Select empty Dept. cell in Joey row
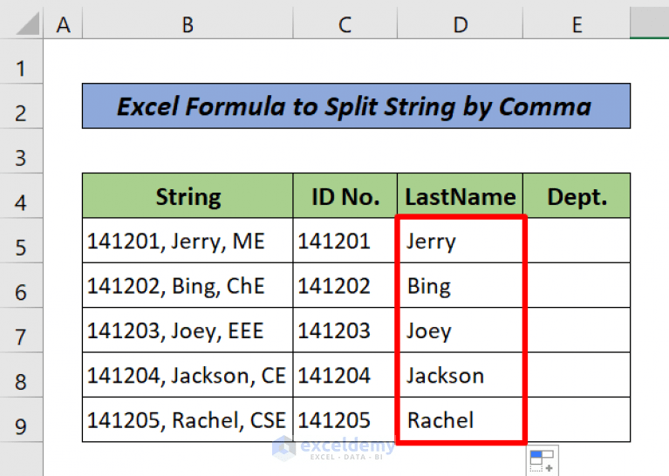This screenshot has height=476, width=669. pos(577,330)
